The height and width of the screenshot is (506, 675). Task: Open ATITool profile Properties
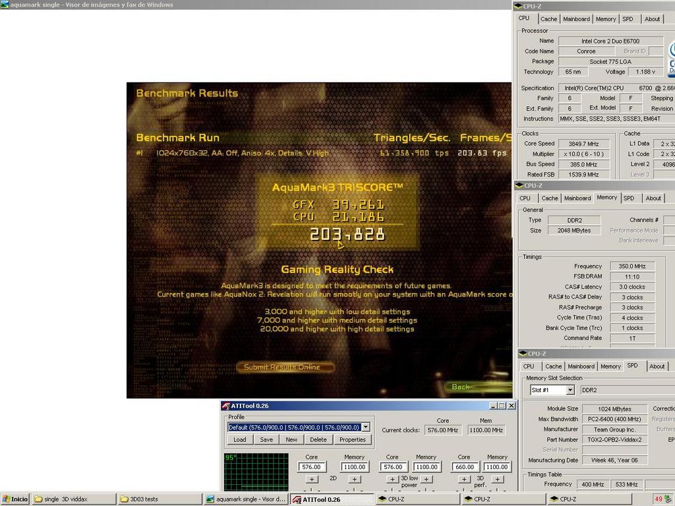[x=353, y=439]
